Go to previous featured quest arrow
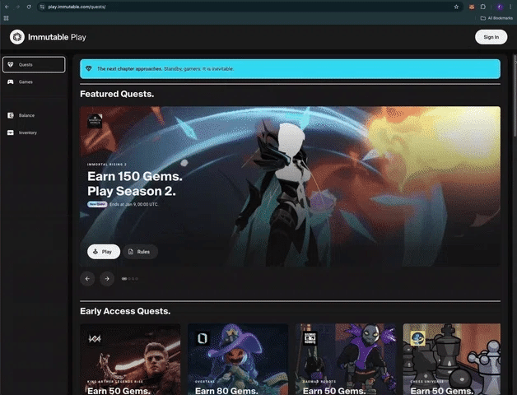 [x=87, y=279]
